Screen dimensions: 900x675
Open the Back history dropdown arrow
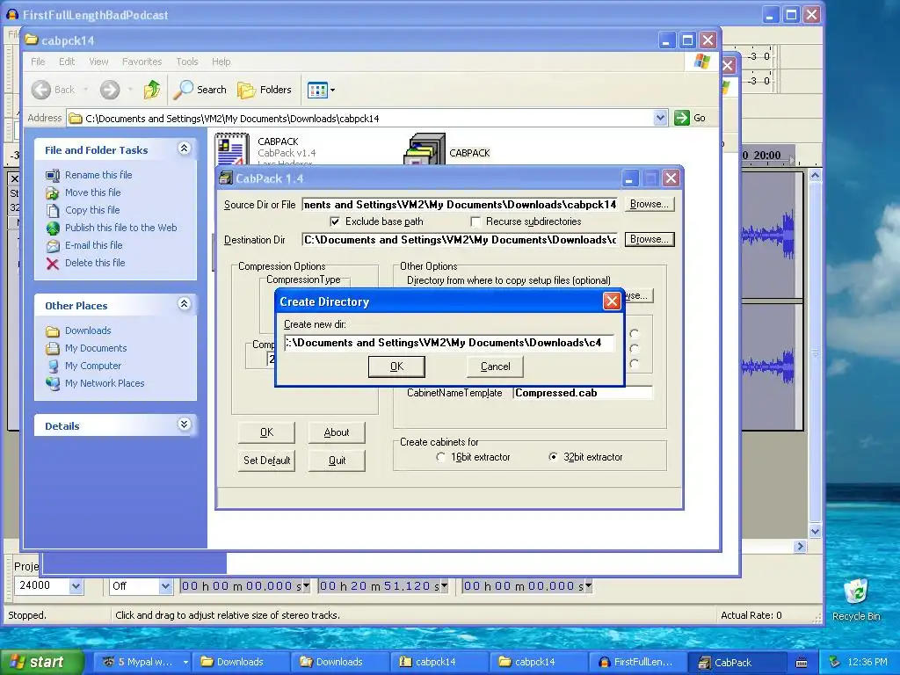86,90
